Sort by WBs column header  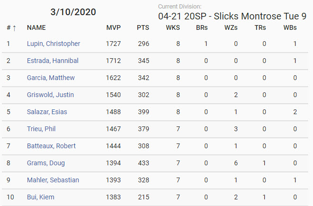pos(290,27)
